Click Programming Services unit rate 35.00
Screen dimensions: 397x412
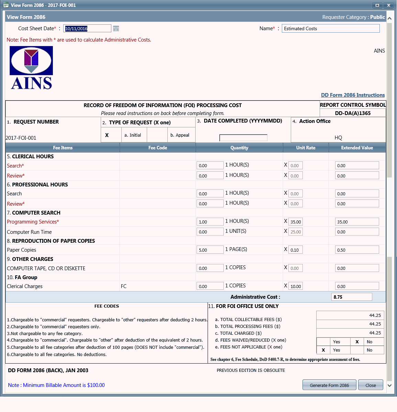point(296,222)
